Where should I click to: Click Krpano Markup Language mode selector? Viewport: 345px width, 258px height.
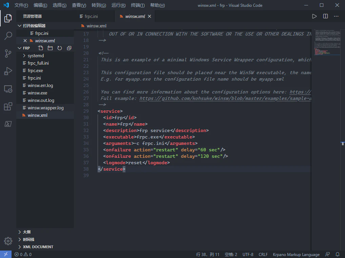point(296,254)
